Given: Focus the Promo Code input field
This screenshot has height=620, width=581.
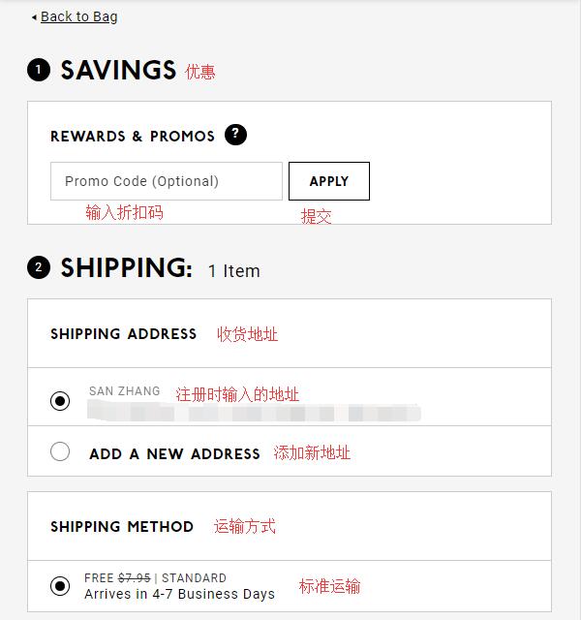Looking at the screenshot, I should point(167,181).
